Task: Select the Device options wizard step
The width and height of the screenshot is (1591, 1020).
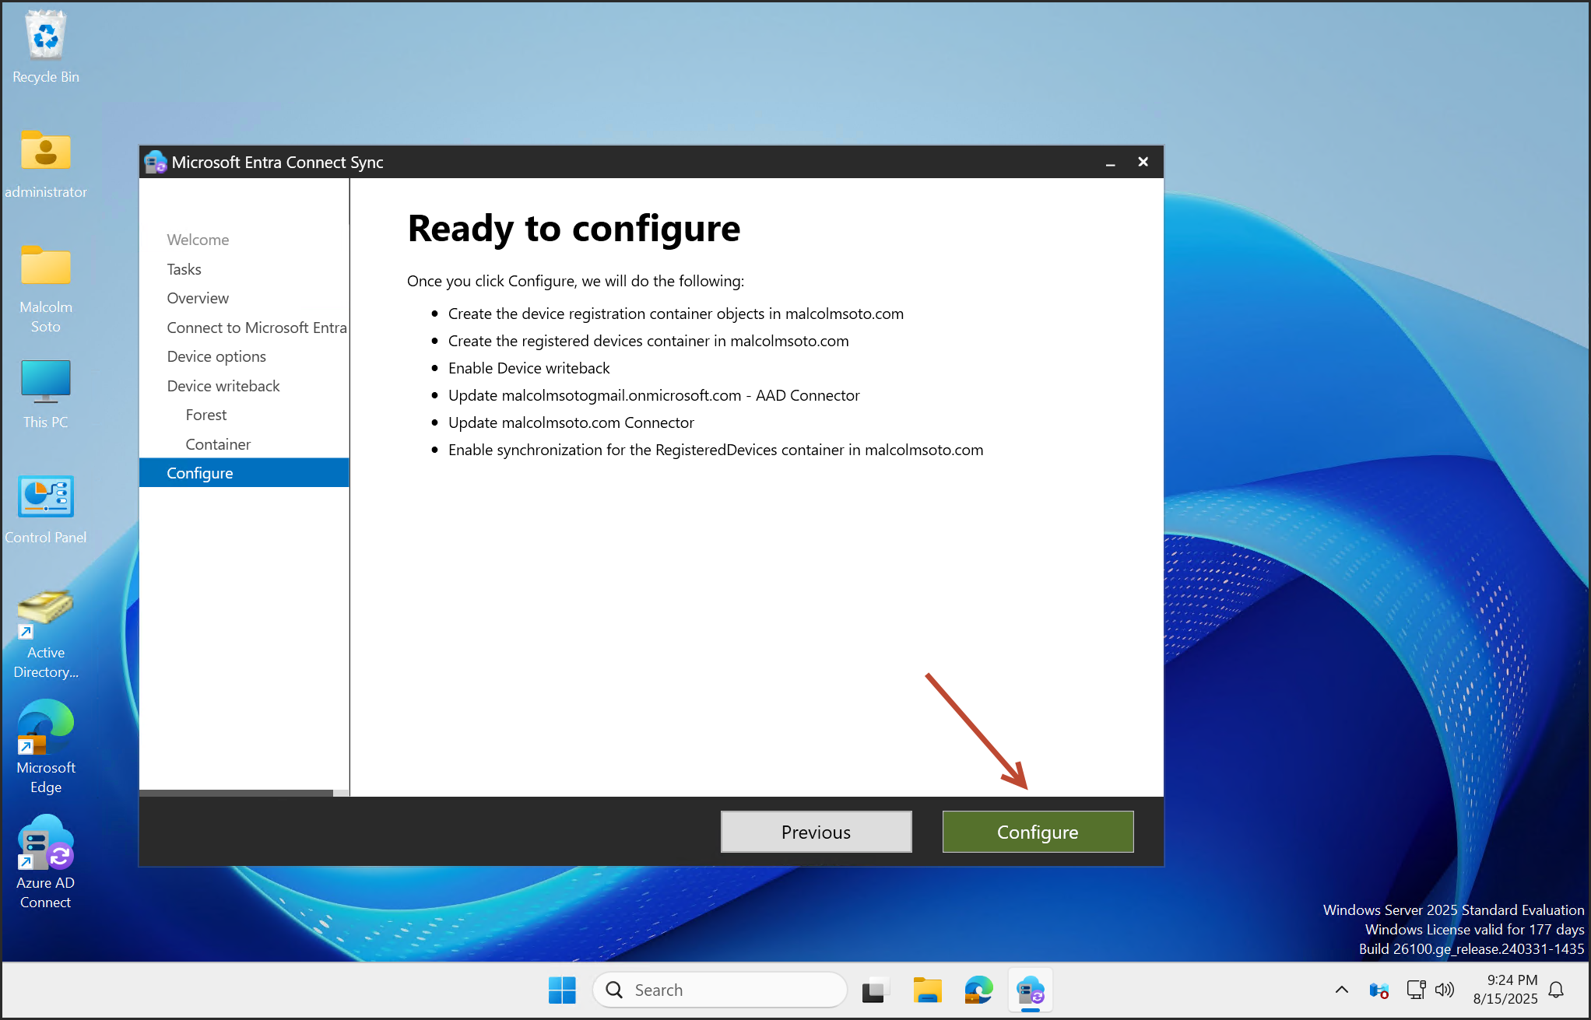Action: [216, 356]
